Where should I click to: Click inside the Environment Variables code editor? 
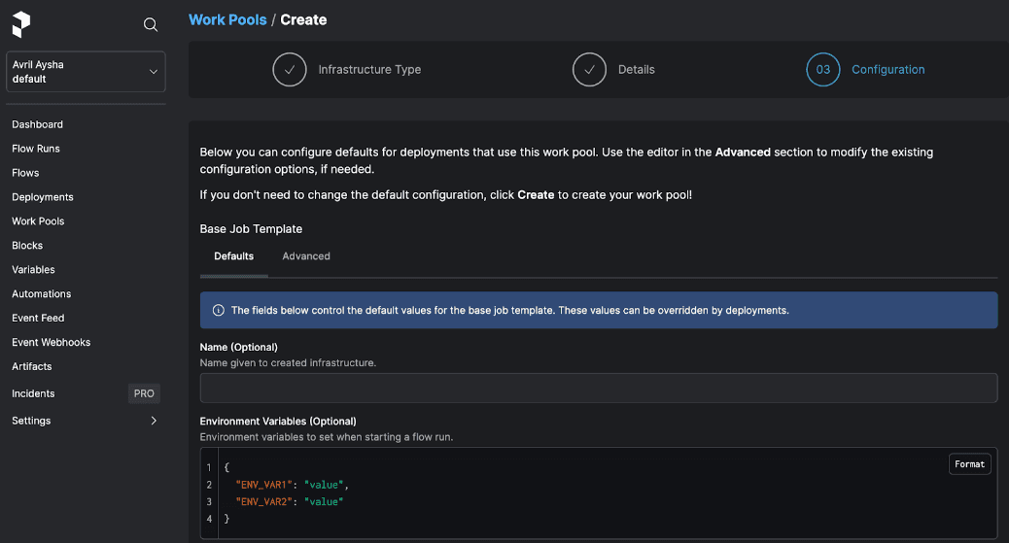coord(583,493)
